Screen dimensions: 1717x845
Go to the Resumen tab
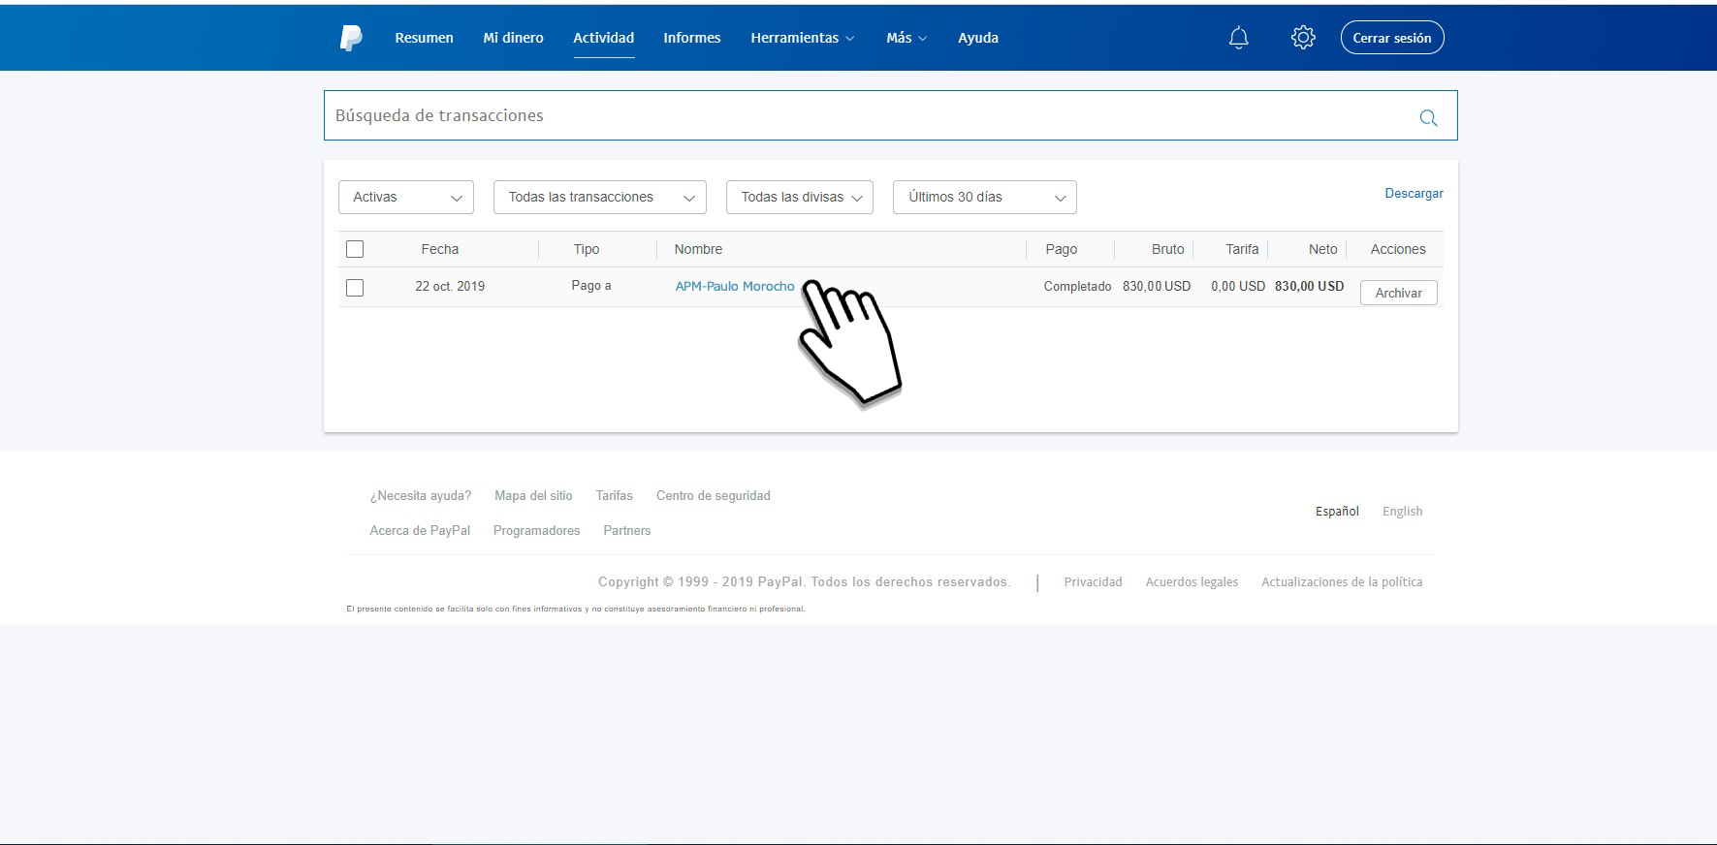click(424, 38)
